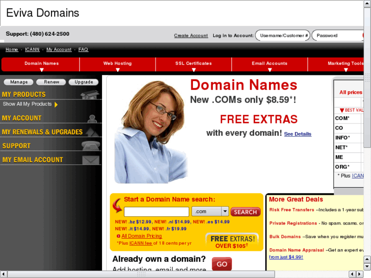This screenshot has width=371, height=278.
Task: Click the yellow arrow next to Show All My Products
Action: click(56, 105)
